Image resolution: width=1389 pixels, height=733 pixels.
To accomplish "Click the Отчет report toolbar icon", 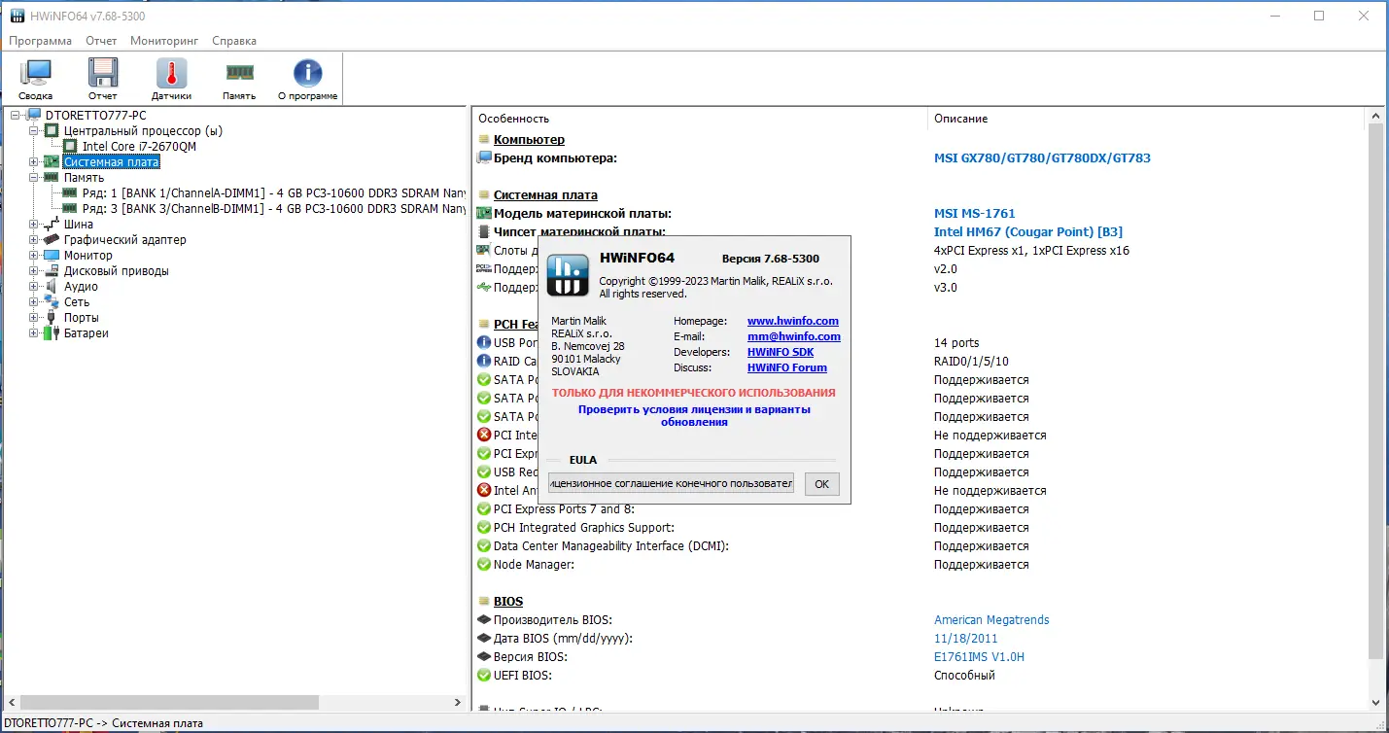I will (x=102, y=80).
